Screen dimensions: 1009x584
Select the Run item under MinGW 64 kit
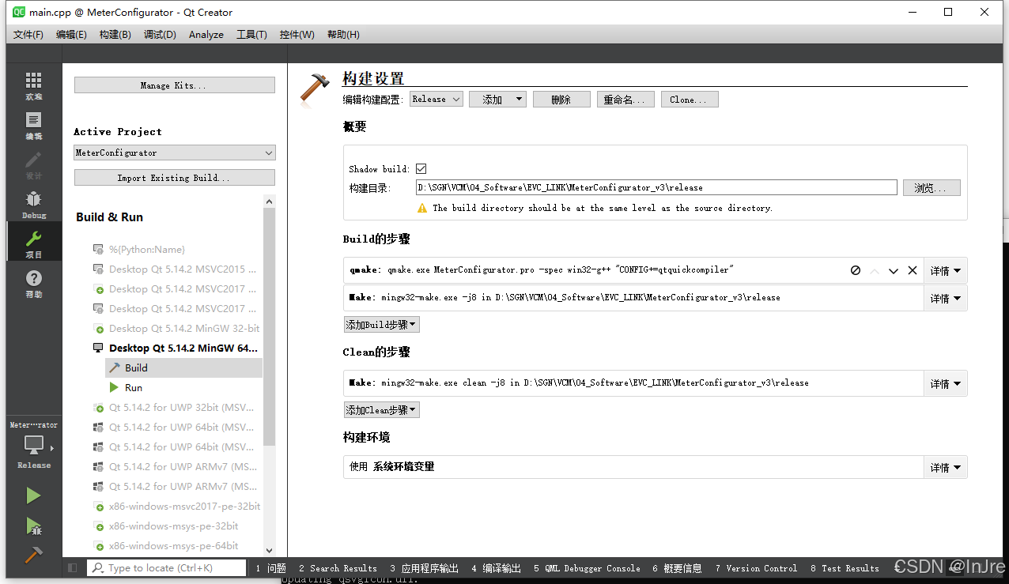(x=183, y=387)
